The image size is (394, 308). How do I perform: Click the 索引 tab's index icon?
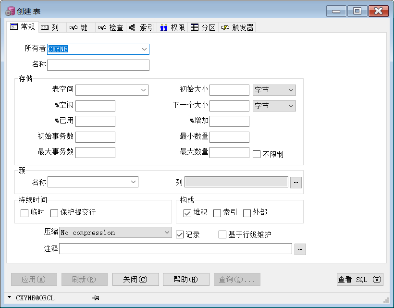coord(132,27)
